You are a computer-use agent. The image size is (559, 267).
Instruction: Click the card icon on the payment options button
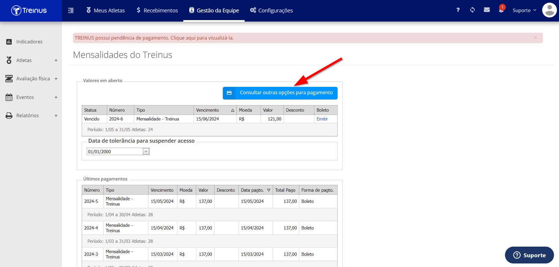pos(229,93)
